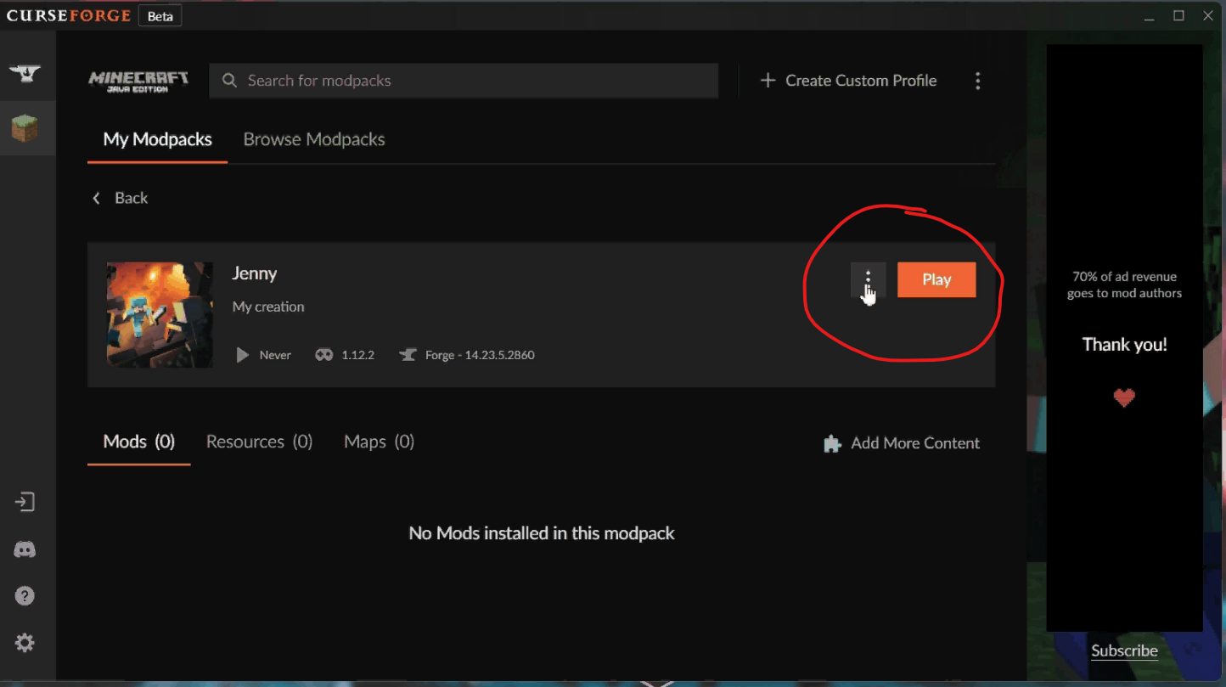Click the search magnifier icon
Image resolution: width=1226 pixels, height=687 pixels.
229,81
